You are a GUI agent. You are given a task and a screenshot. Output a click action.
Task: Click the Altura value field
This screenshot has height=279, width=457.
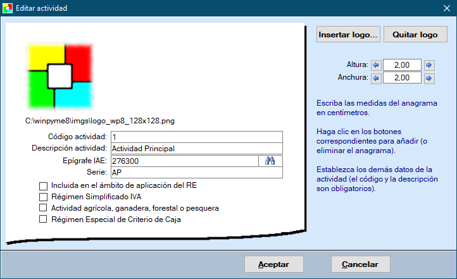point(403,65)
